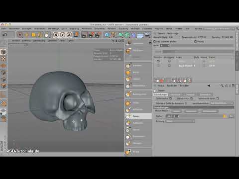
Task: Open the Mesh menu
Action: (64, 29)
